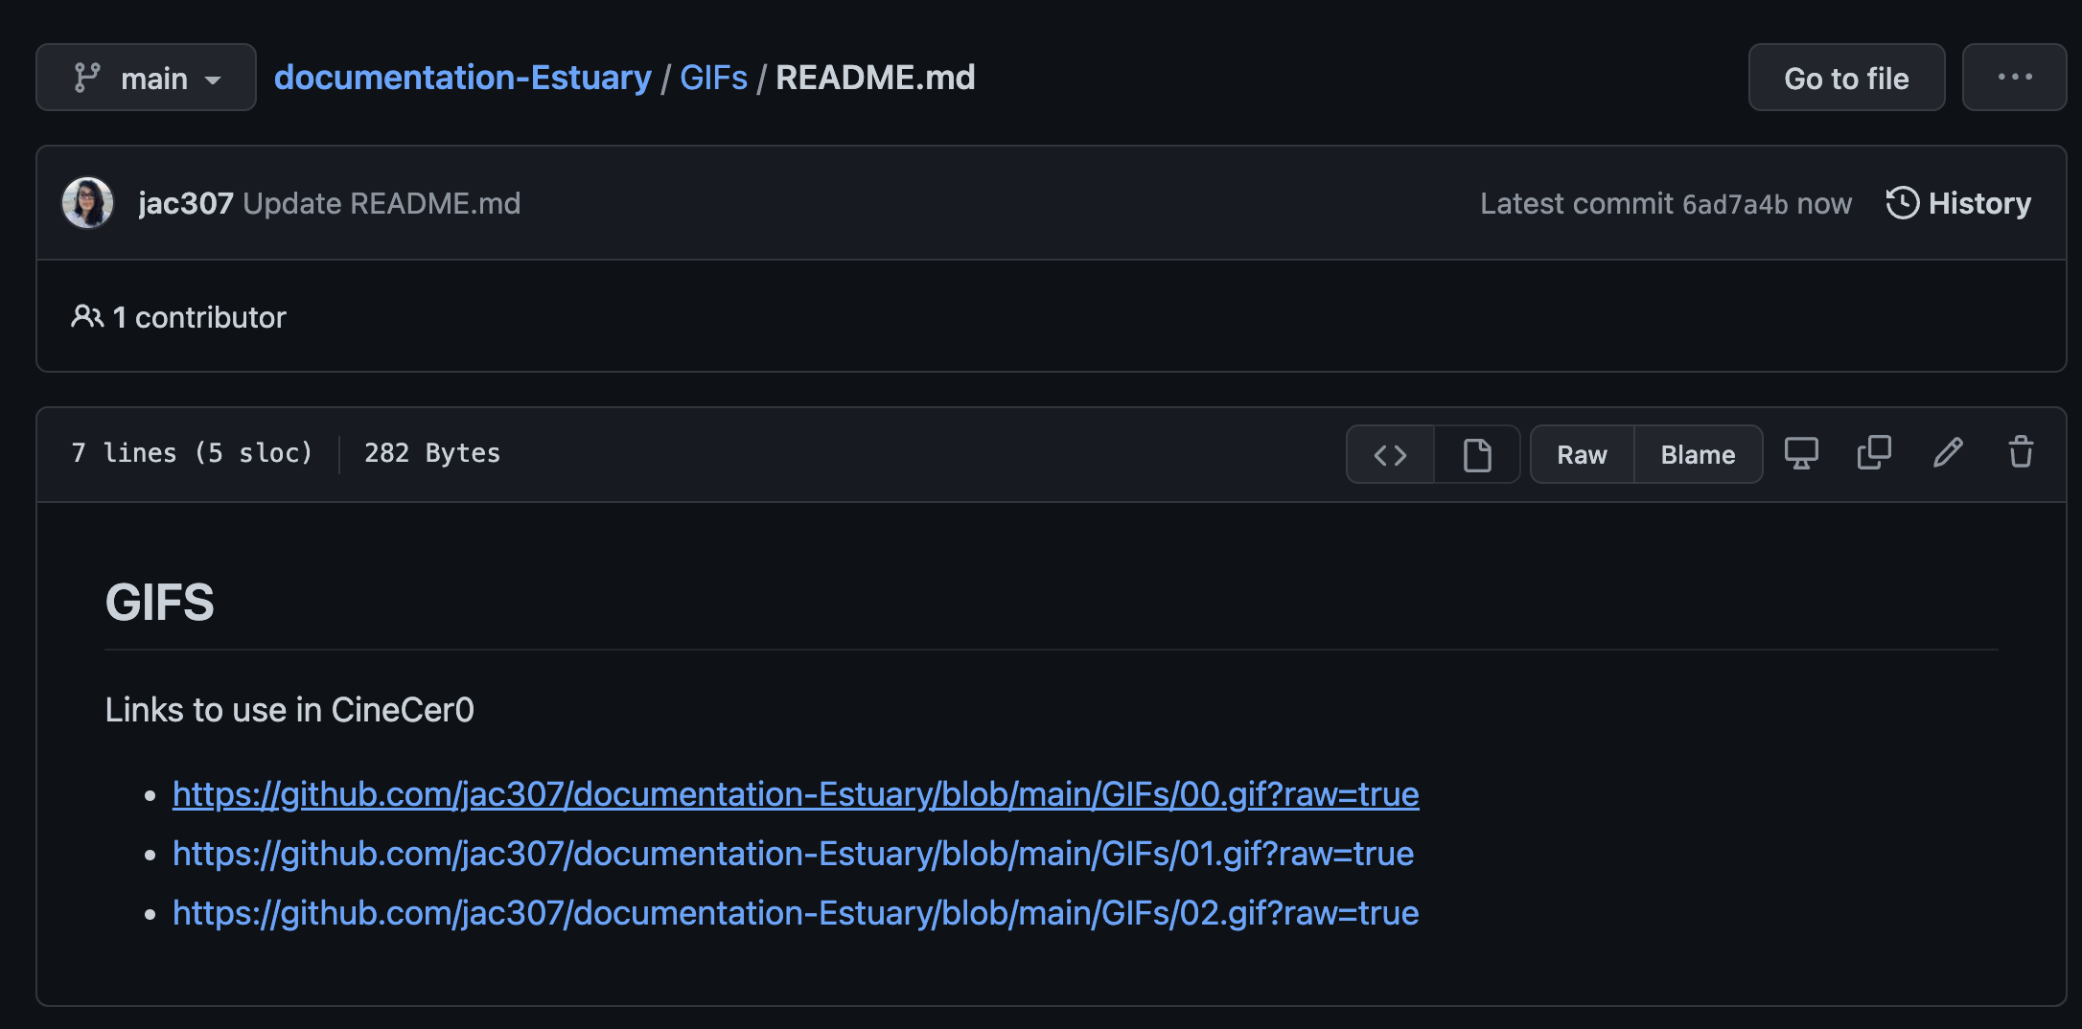The width and height of the screenshot is (2082, 1029).
Task: Open the three-dot more options menu
Action: coord(2014,78)
